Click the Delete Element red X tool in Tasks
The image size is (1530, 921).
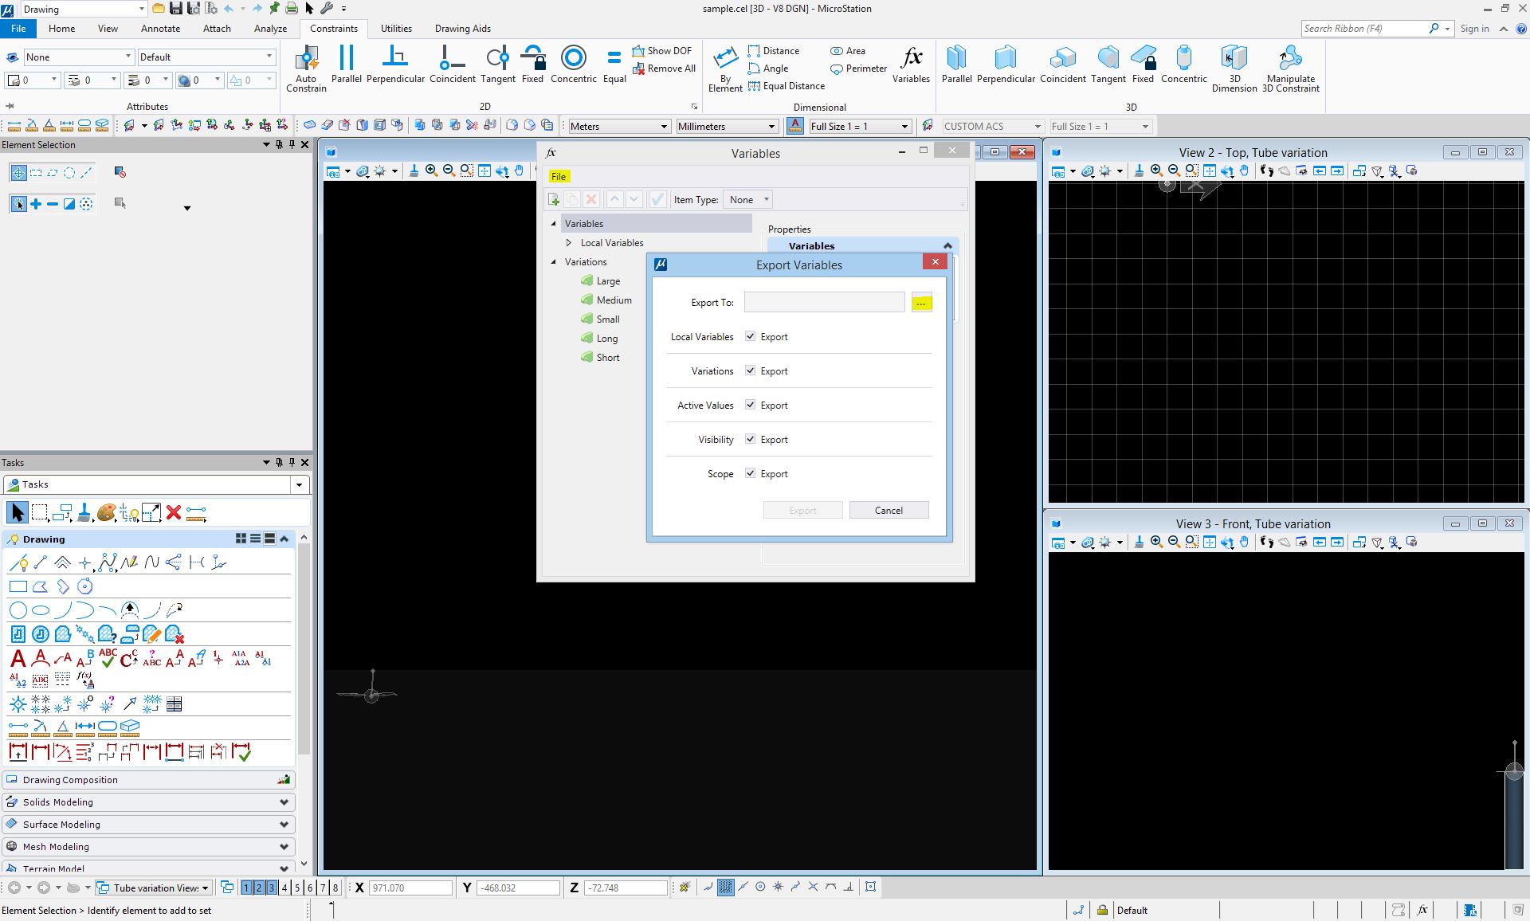point(174,512)
